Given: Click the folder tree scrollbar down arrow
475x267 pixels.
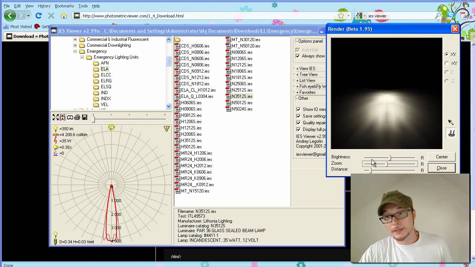Looking at the screenshot, I should [169, 106].
